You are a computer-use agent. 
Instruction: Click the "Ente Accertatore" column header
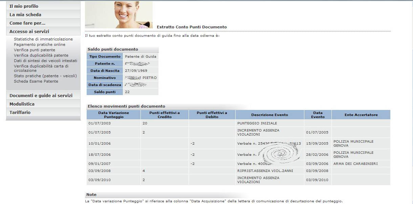point(361,115)
